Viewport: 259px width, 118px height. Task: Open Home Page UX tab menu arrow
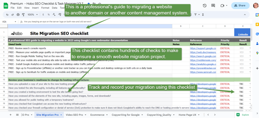(199, 115)
